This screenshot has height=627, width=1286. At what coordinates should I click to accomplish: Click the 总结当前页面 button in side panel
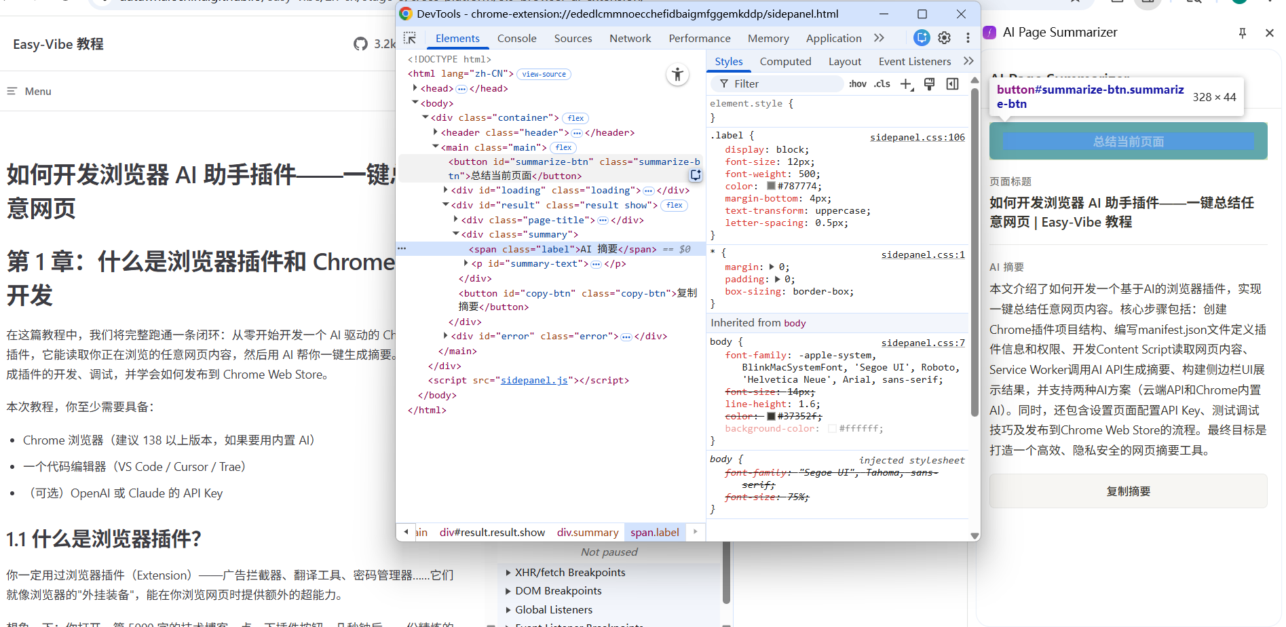click(1127, 140)
